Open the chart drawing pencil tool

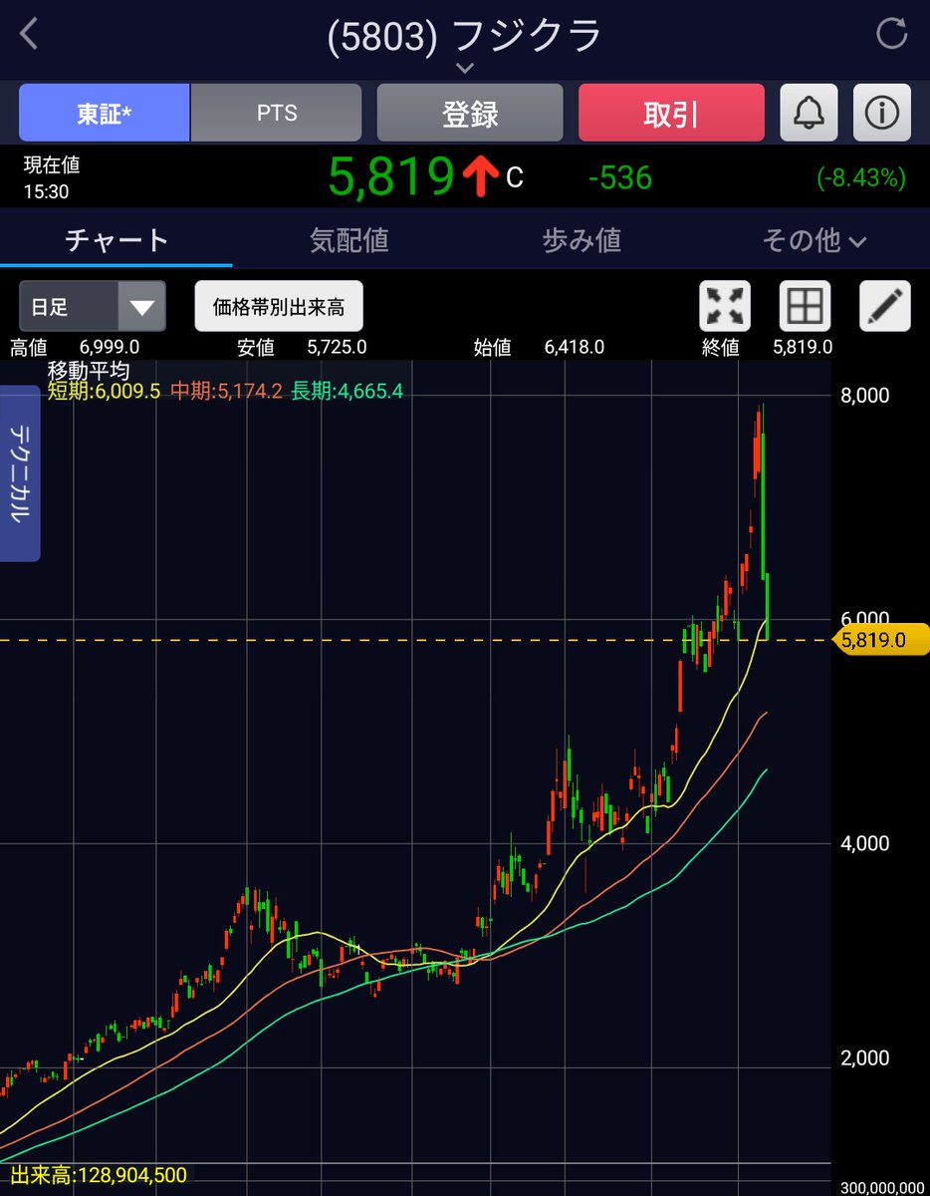click(885, 306)
